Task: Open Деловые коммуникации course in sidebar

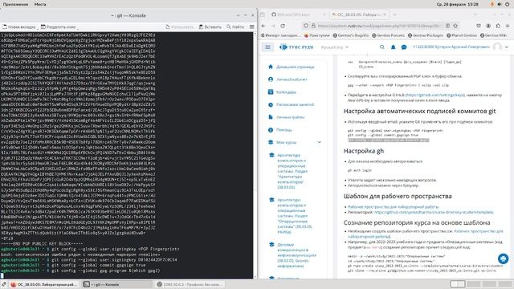Action: point(296,255)
